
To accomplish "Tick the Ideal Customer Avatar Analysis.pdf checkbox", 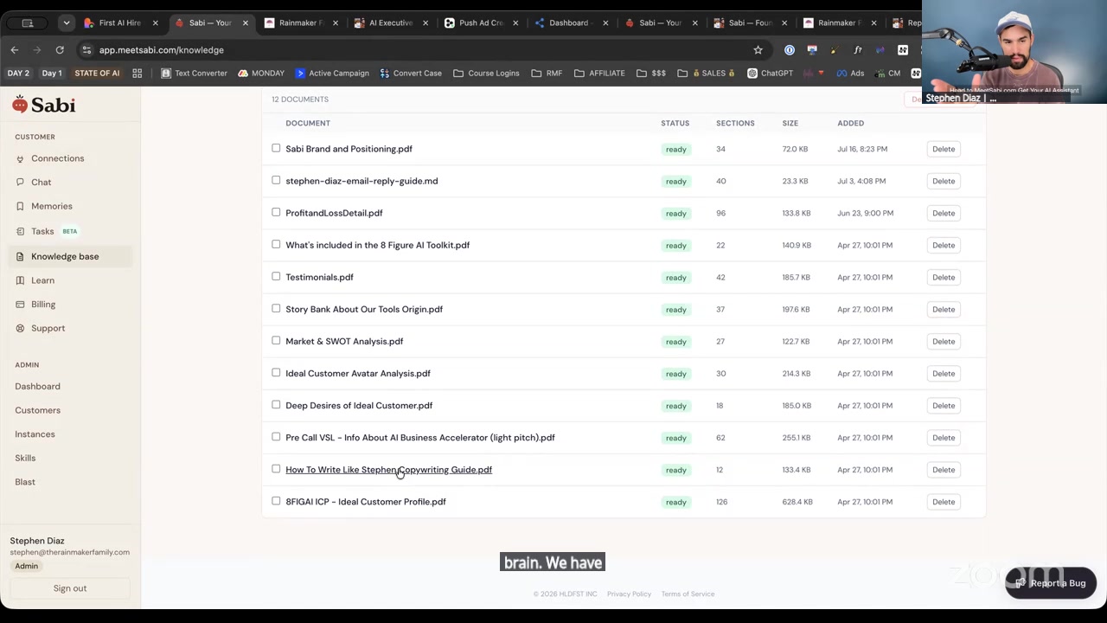I will pos(276,373).
